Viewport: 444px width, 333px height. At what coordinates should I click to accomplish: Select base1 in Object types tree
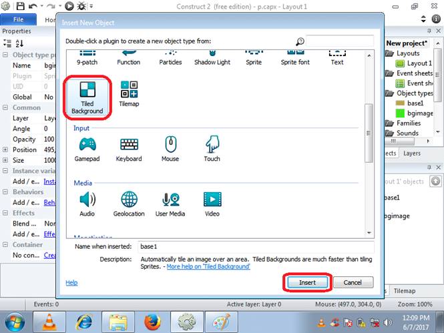(410, 103)
